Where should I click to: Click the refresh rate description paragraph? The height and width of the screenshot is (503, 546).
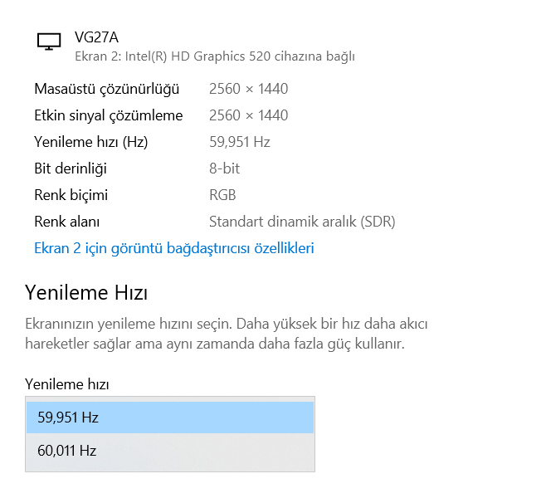click(x=227, y=334)
